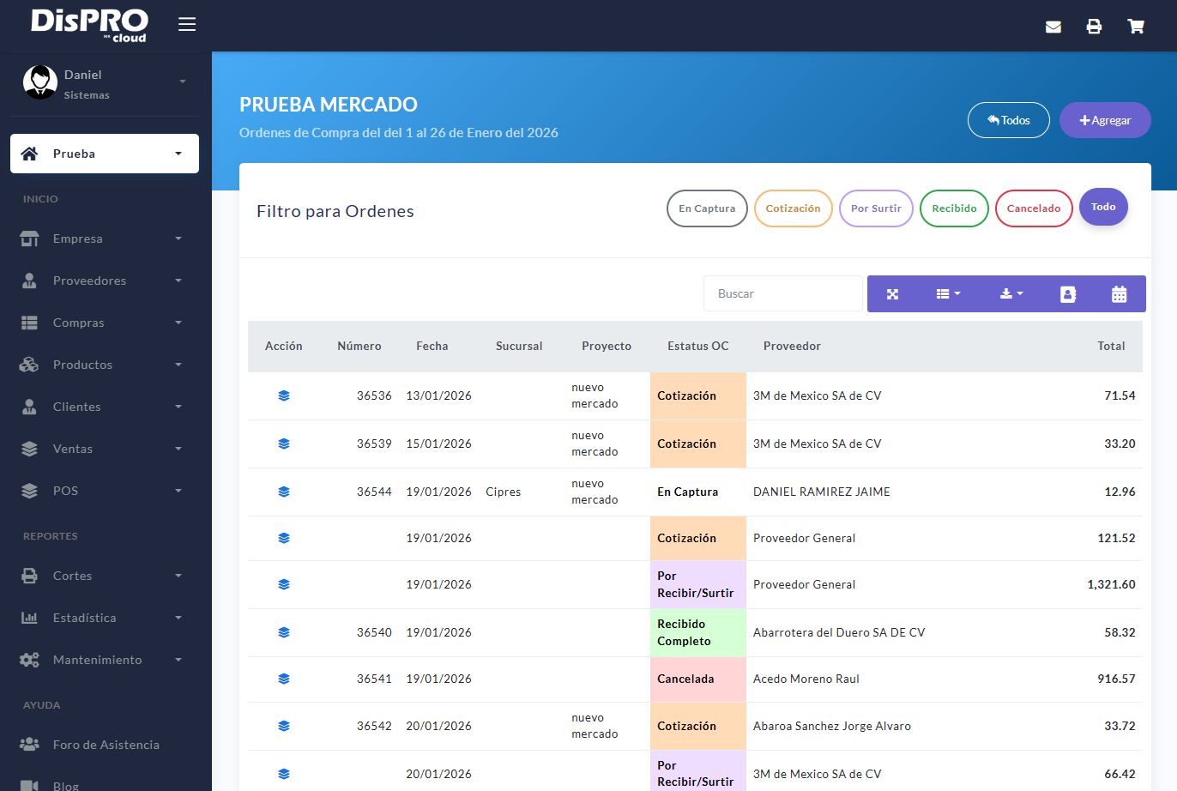Click action icon for order 36536
The image size is (1177, 791).
[x=284, y=395]
